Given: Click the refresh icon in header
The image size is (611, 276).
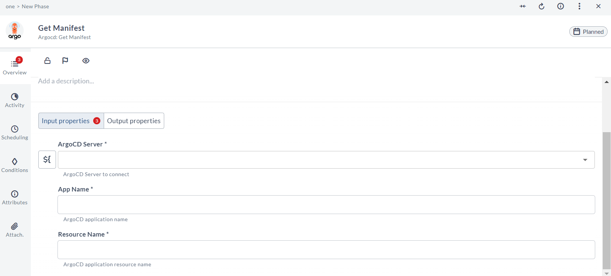Looking at the screenshot, I should (541, 6).
